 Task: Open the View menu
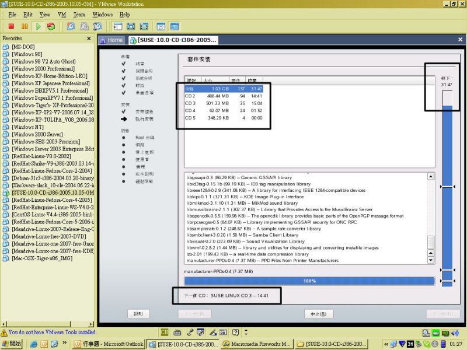[45, 15]
